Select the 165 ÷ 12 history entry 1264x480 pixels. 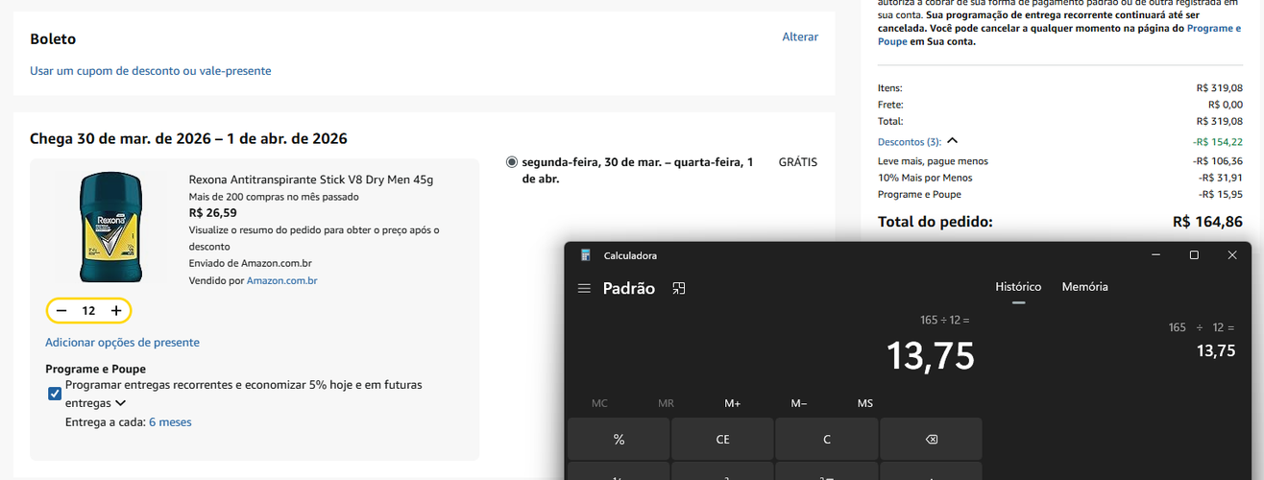point(1201,340)
